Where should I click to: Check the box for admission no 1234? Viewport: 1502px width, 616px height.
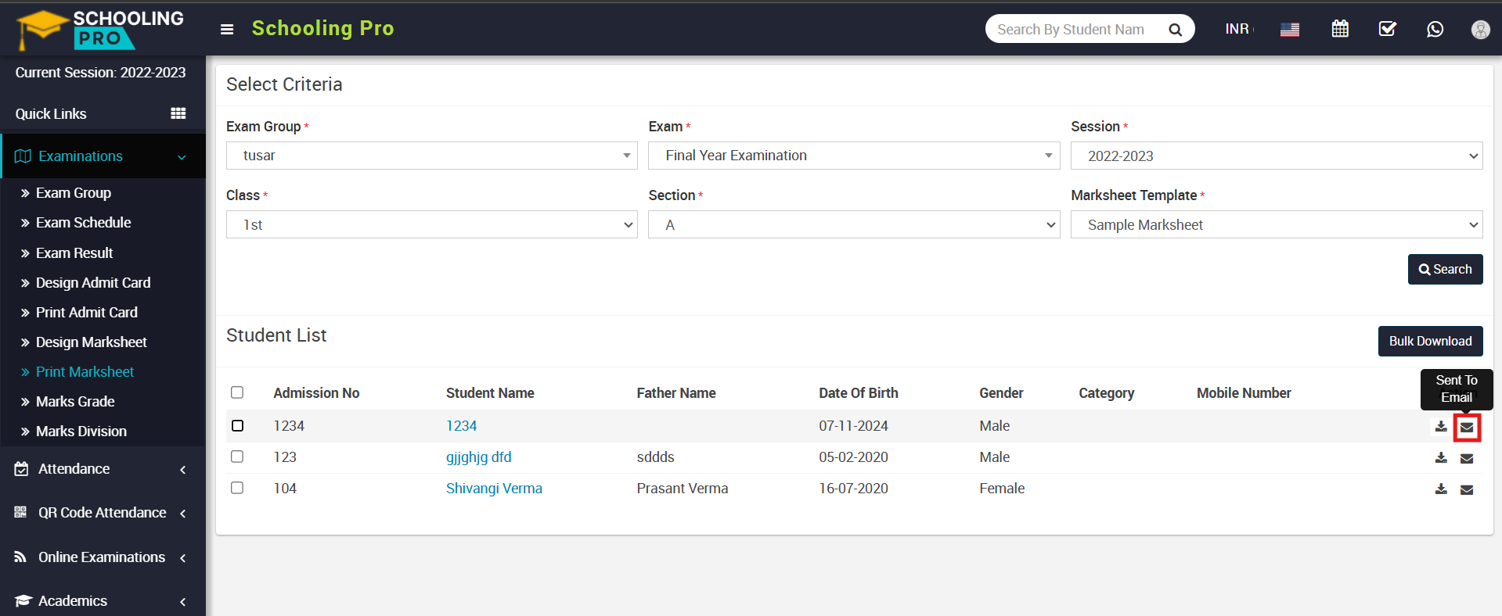[x=237, y=425]
